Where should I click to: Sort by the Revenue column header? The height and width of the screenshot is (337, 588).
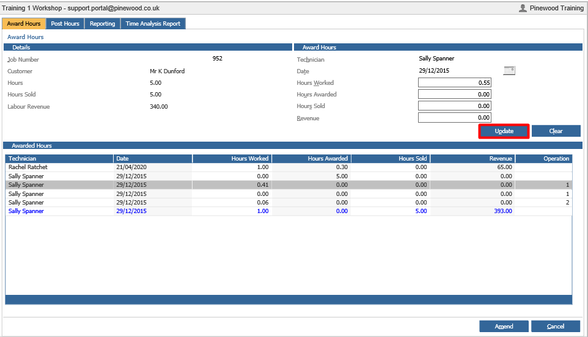coord(471,159)
